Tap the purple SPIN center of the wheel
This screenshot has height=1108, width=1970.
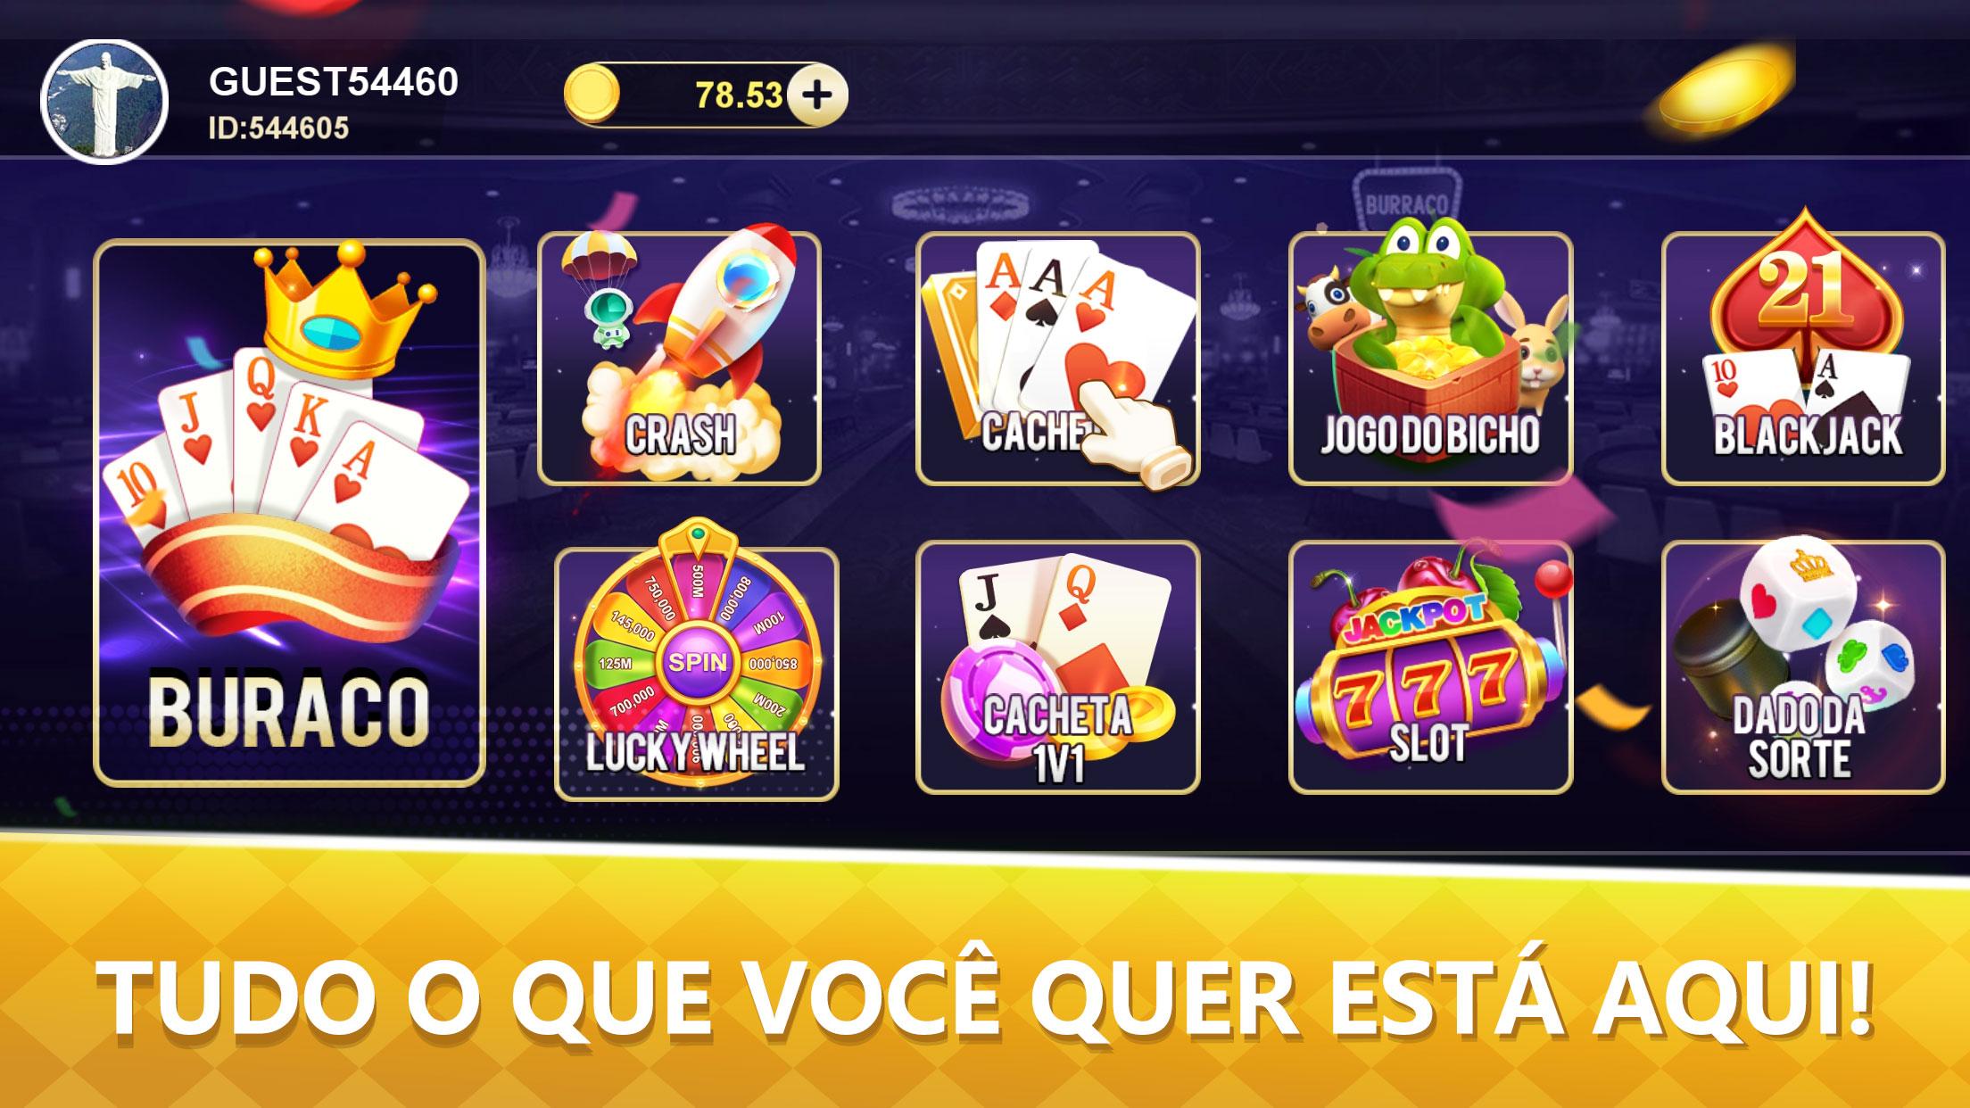(697, 662)
